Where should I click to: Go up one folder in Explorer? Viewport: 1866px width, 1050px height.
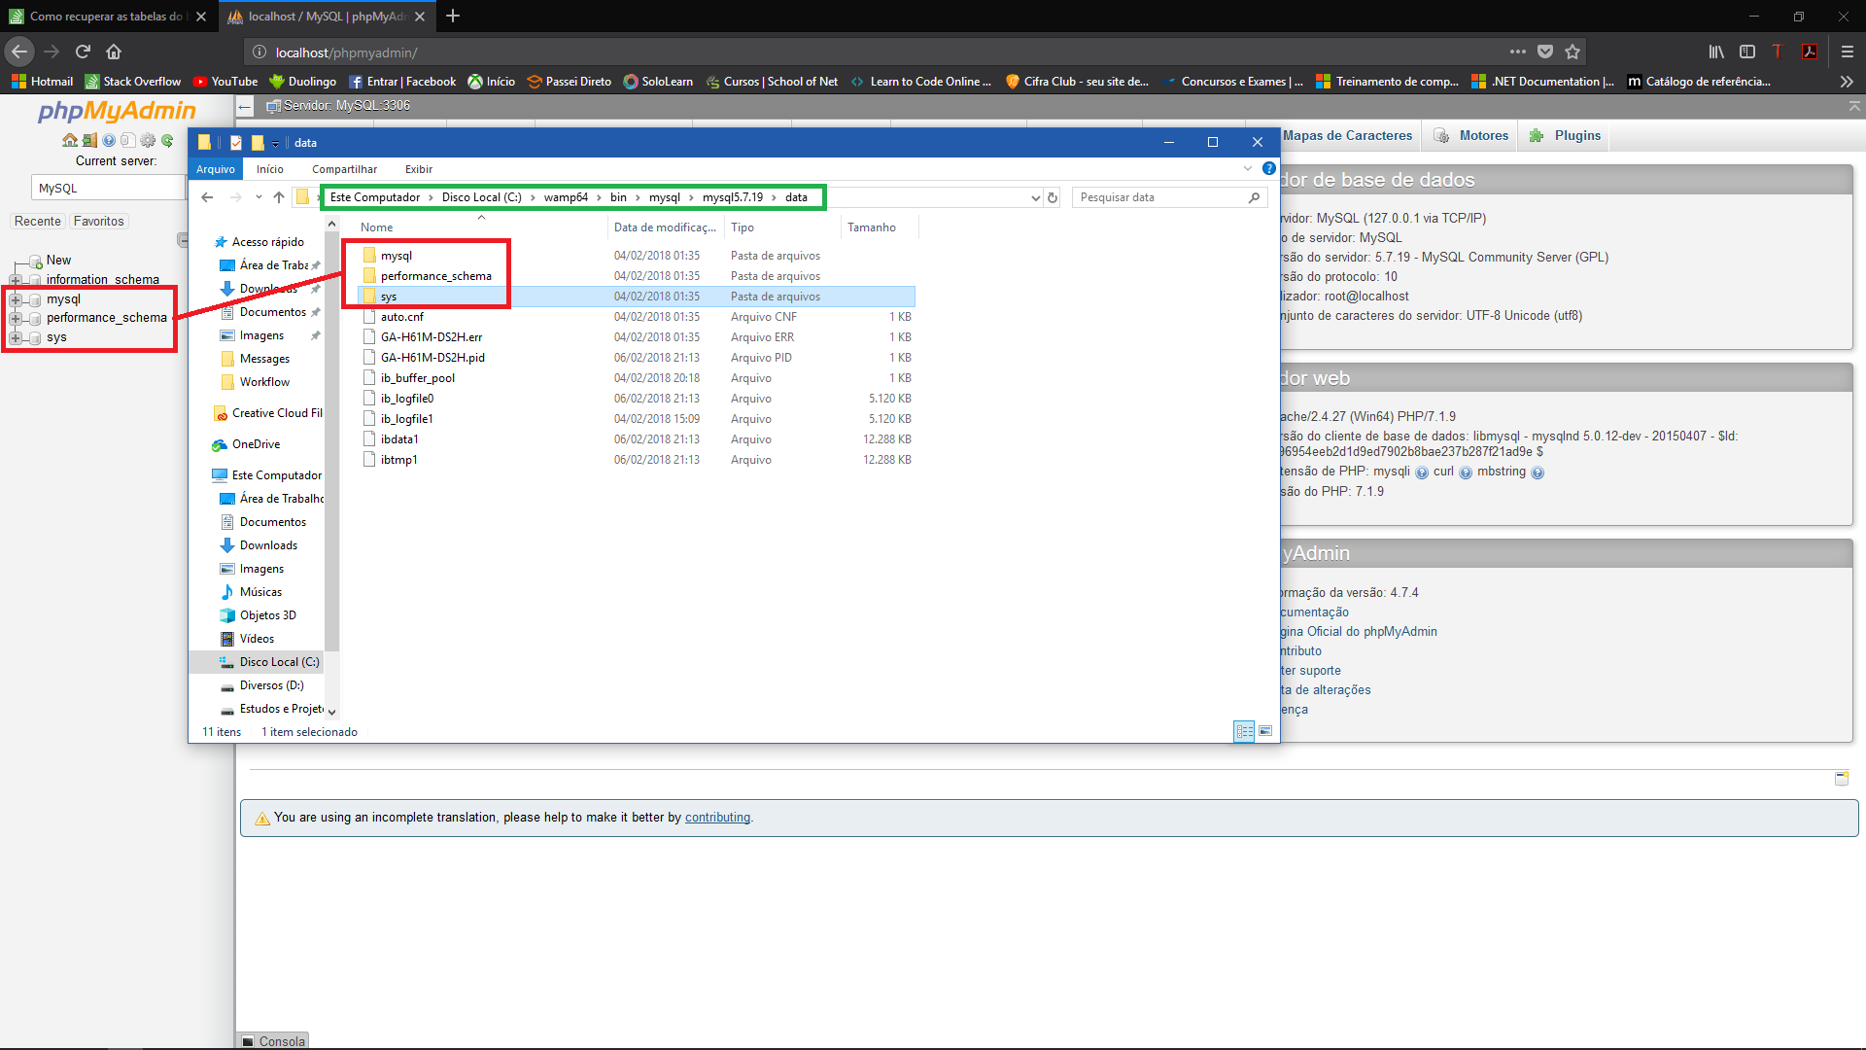279,197
